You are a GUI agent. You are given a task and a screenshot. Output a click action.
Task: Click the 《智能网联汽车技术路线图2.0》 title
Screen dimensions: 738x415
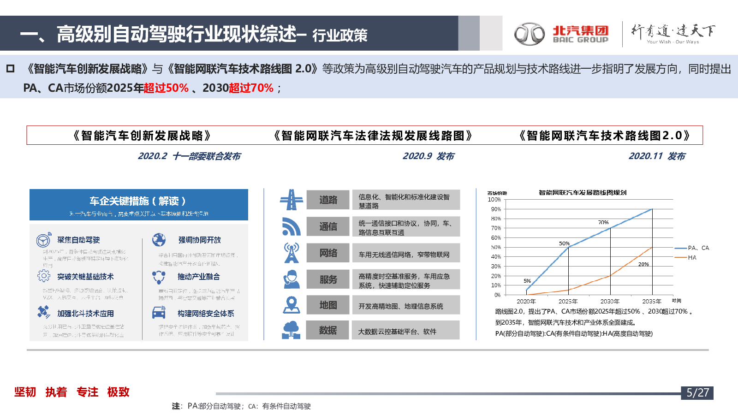click(x=604, y=136)
